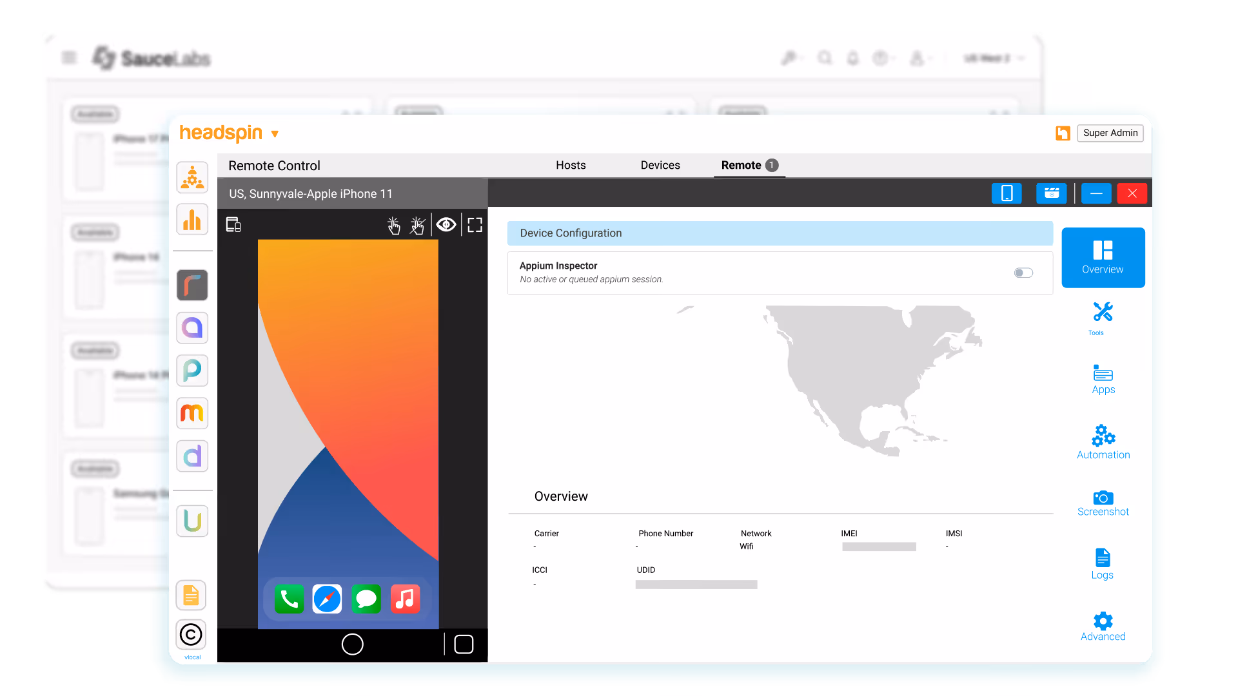Tap the Safari app on the iPhone

point(328,599)
